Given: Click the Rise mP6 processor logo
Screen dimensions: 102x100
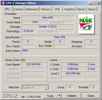Looking at the screenshot, I should pyautogui.click(x=87, y=24).
